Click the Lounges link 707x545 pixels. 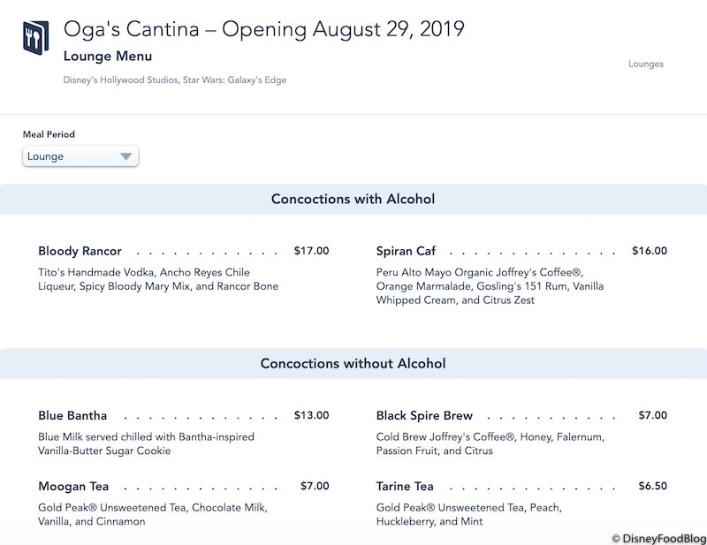[645, 64]
